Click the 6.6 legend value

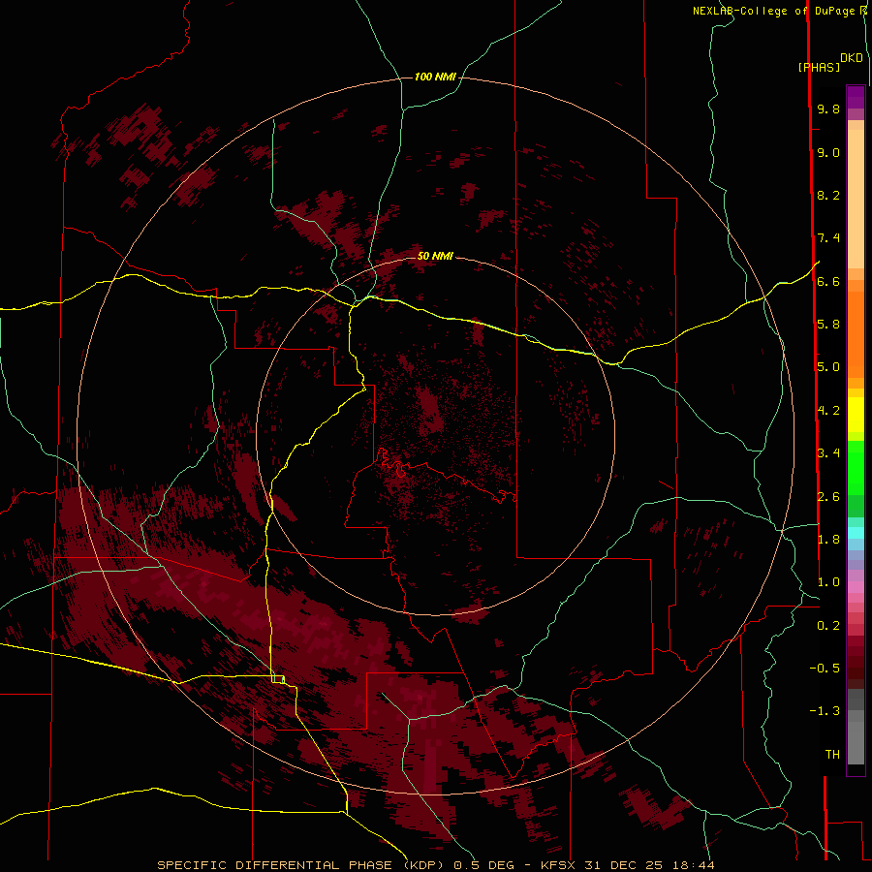828,281
